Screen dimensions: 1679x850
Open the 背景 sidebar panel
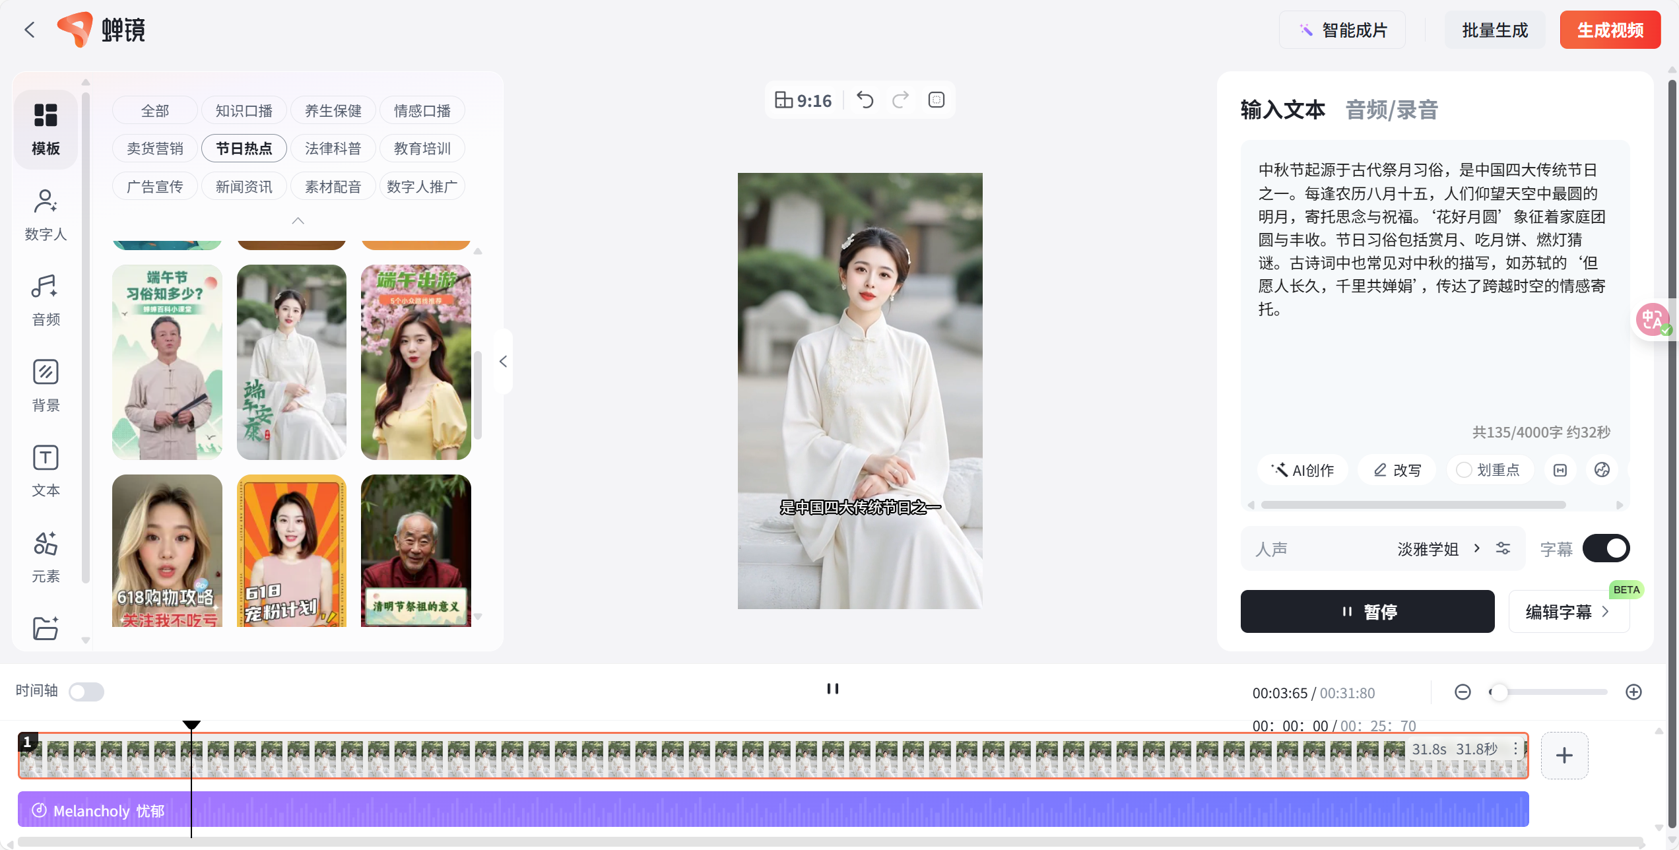[46, 385]
